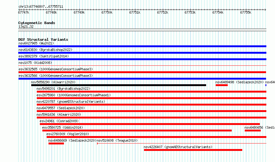This screenshot has width=275, height=162.
Task: Click the nsv6027965 (Wu2021) blue variant bar
Action: click(142, 46)
